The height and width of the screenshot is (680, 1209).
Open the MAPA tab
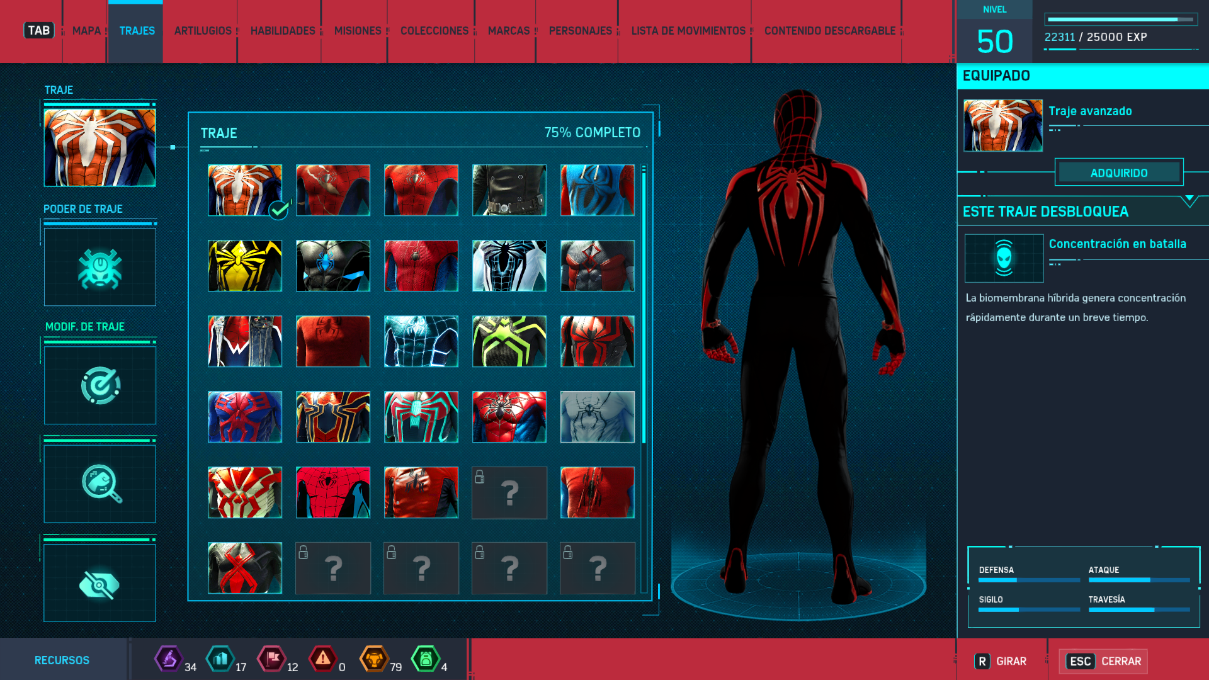pyautogui.click(x=86, y=31)
